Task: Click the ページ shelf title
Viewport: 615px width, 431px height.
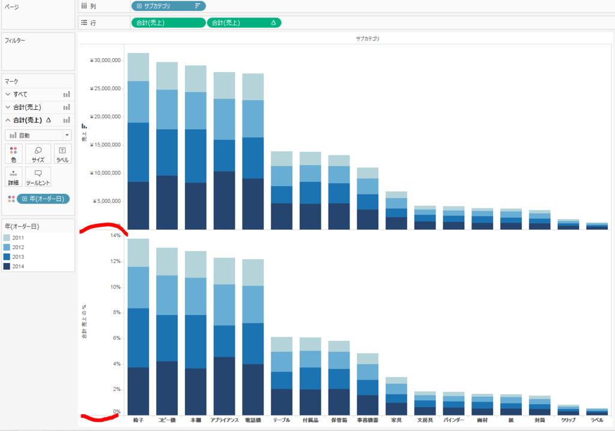Action: click(12, 7)
